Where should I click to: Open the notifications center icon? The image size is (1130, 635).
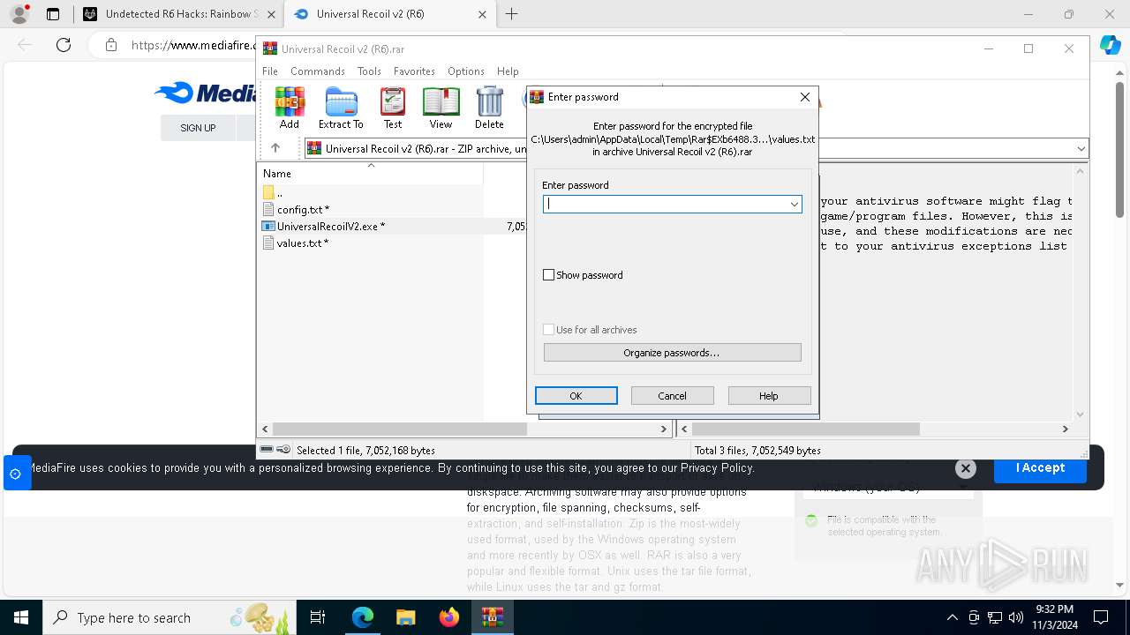coord(1101,617)
